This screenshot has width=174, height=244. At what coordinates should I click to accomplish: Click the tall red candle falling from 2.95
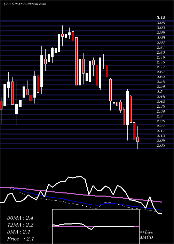click(x=76, y=61)
